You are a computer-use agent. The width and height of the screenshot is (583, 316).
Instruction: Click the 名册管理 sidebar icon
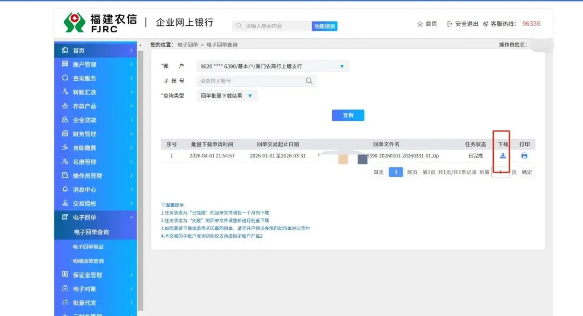click(65, 161)
